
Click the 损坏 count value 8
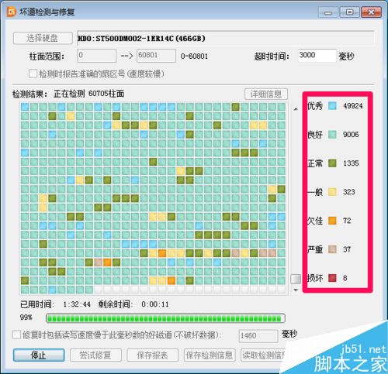coord(345,278)
